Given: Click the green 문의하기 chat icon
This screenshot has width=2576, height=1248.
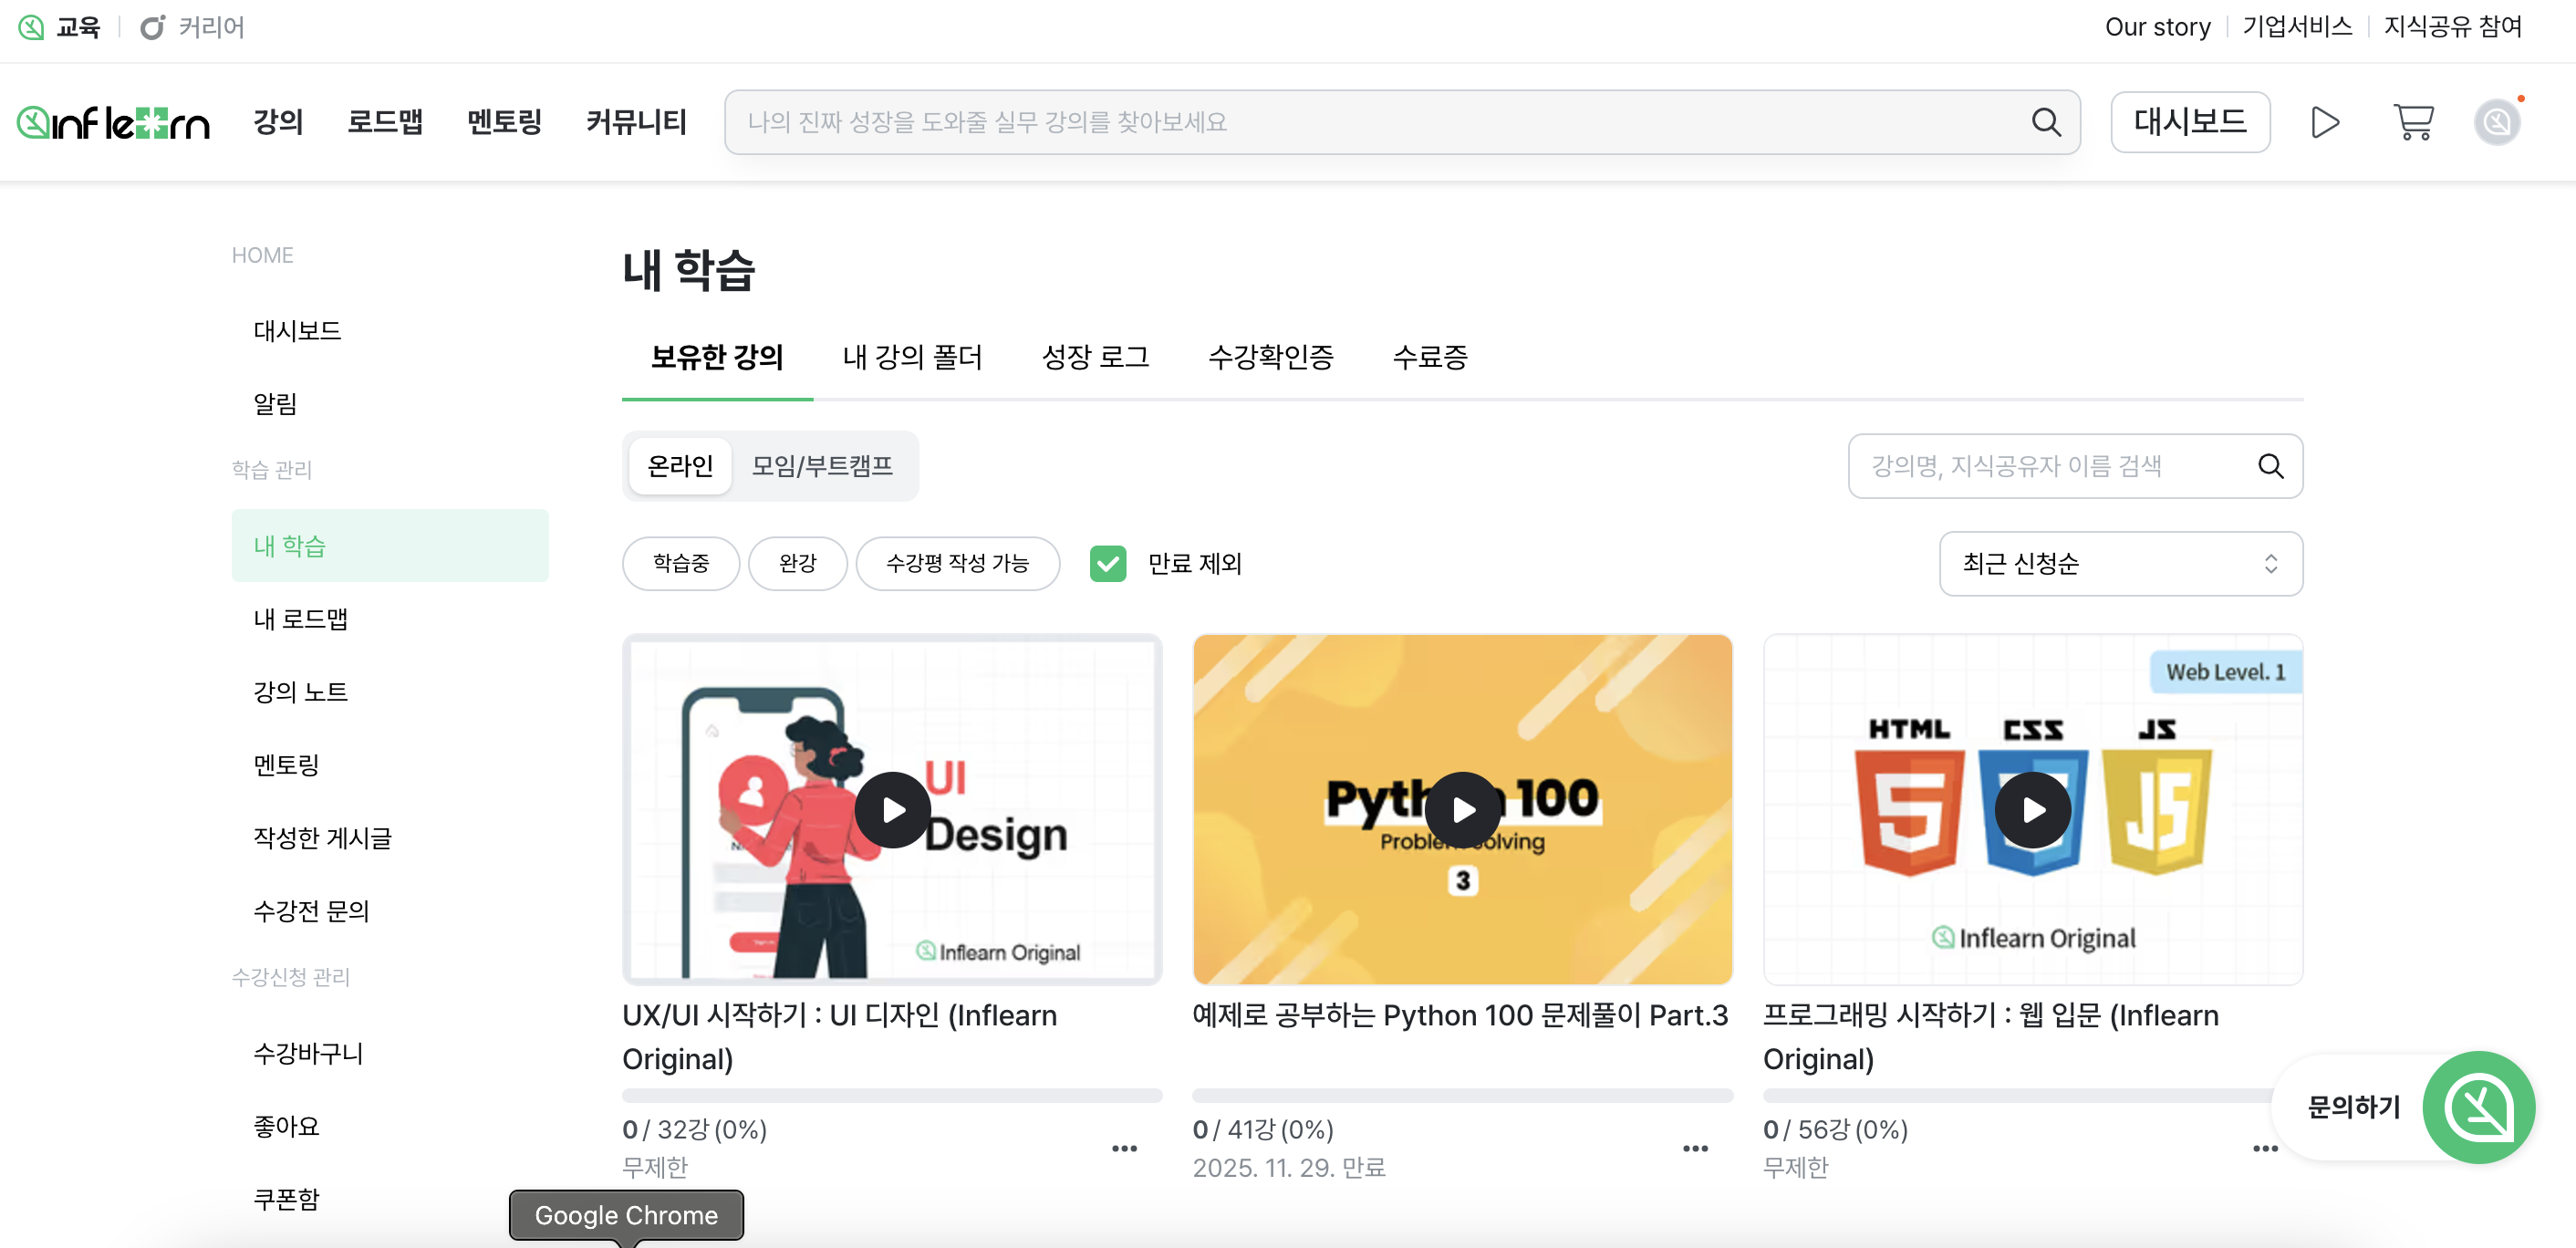Looking at the screenshot, I should pos(2478,1107).
